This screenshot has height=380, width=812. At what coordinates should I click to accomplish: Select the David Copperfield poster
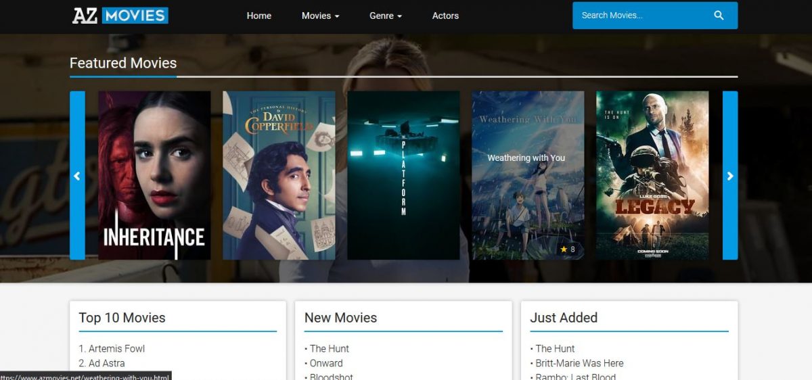(279, 176)
